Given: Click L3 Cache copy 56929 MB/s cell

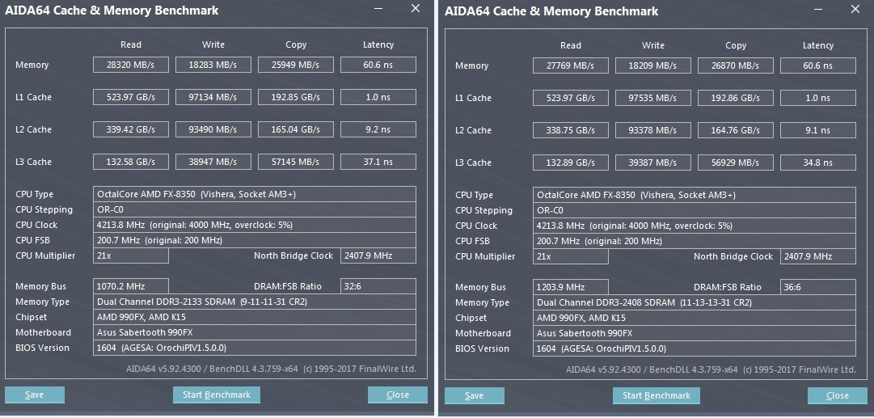Looking at the screenshot, I should click(x=736, y=163).
